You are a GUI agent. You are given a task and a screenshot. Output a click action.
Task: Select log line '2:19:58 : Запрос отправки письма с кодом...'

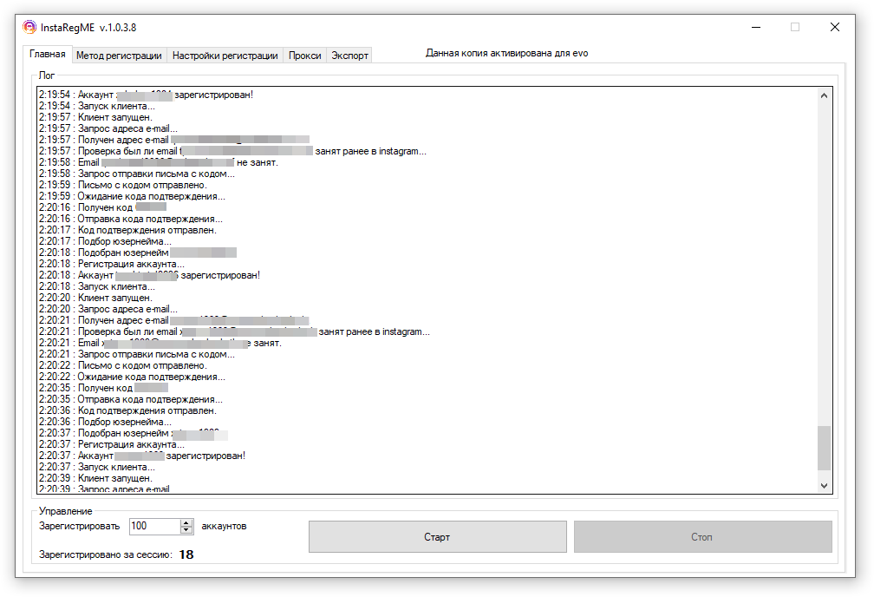(x=137, y=174)
